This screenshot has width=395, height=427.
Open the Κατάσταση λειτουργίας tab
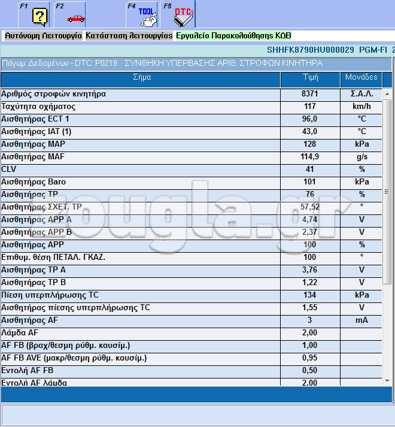129,36
